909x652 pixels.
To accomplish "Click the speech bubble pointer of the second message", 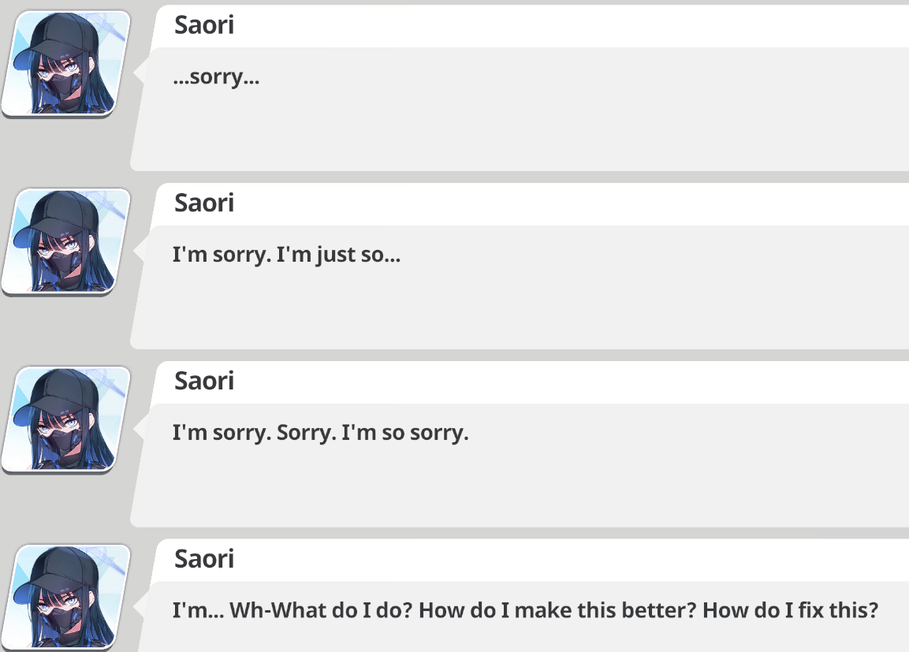I will [140, 251].
